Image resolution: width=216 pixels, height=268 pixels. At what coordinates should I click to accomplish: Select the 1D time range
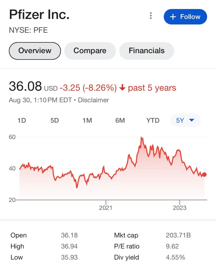tap(22, 121)
